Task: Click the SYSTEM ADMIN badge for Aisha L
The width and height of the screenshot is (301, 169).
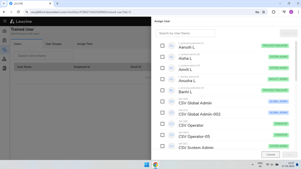Action: click(278, 57)
